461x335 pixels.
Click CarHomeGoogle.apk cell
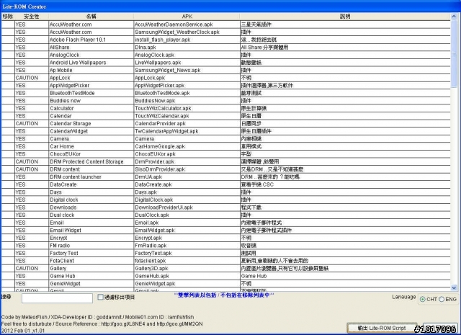click(187, 146)
